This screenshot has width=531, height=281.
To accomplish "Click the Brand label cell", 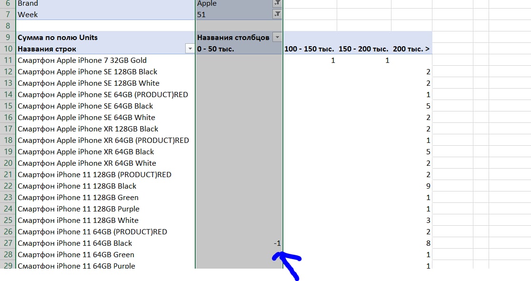I will 105,3.
